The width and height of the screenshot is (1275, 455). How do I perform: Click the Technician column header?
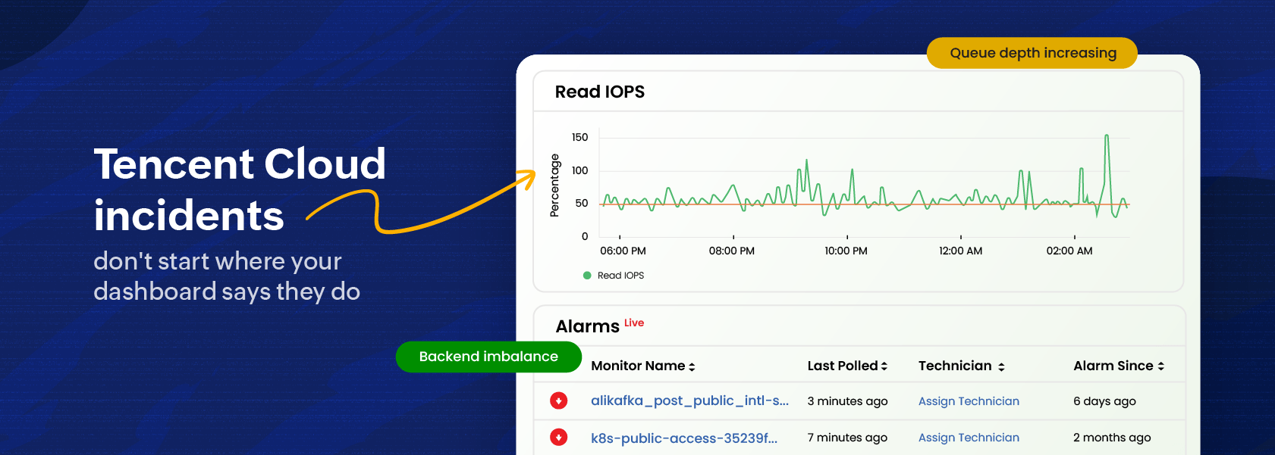955,366
